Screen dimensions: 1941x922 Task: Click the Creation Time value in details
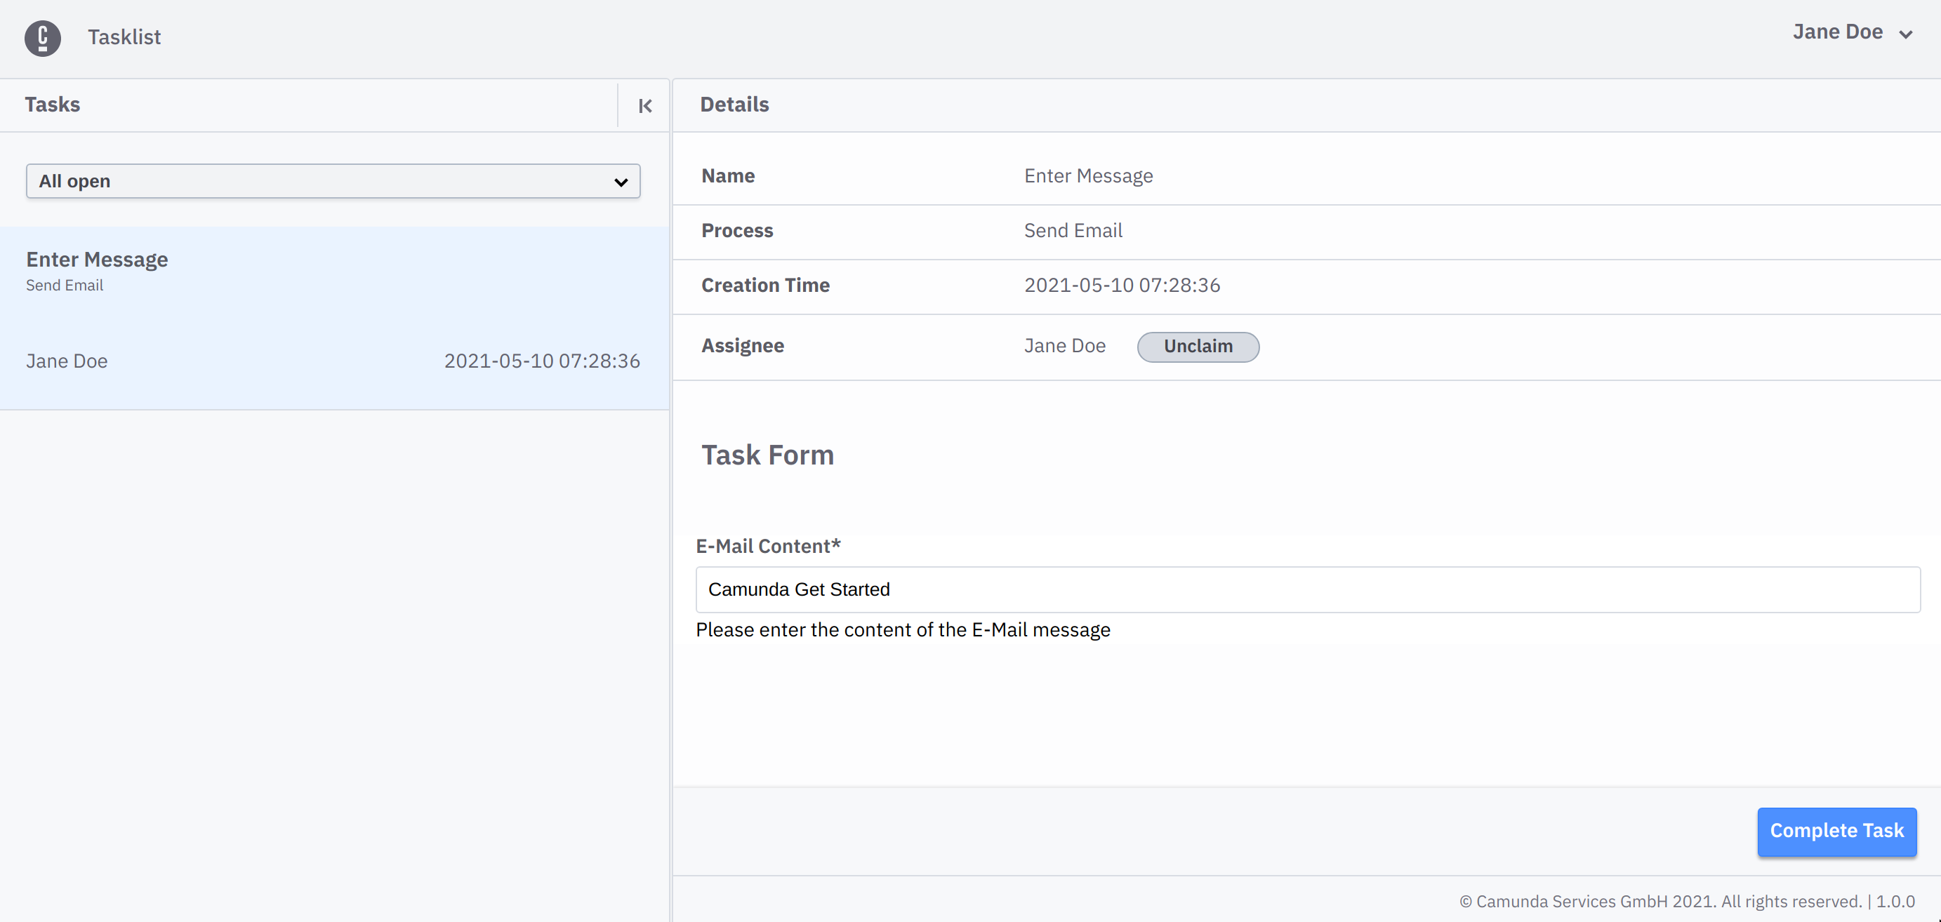coord(1121,286)
